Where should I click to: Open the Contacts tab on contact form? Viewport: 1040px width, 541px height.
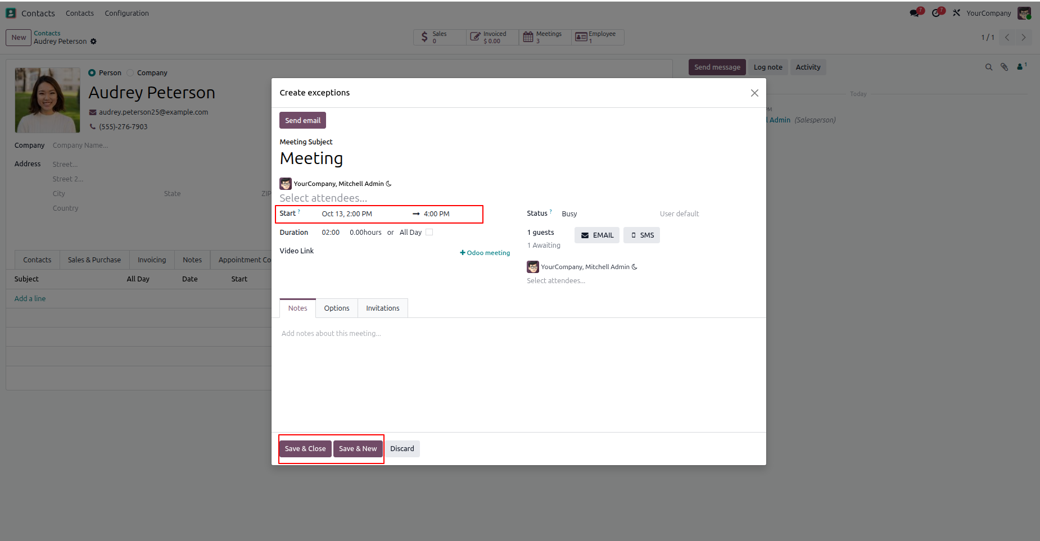pyautogui.click(x=37, y=260)
